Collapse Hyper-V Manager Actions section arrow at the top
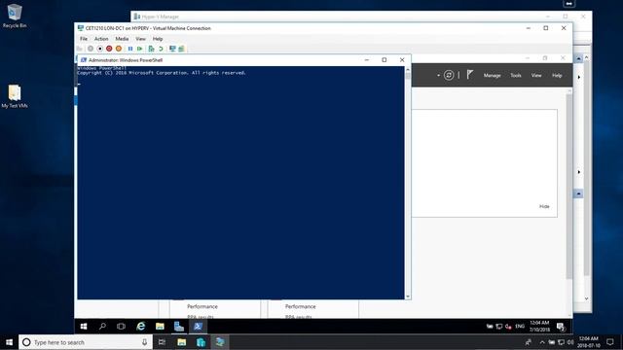Viewport: 623px width, 350px height. [x=578, y=58]
